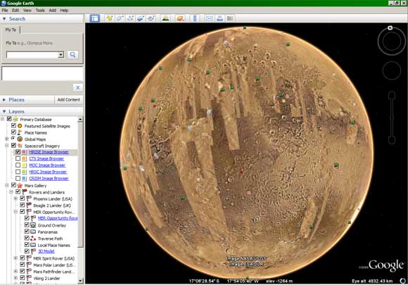Select the Ruler tool icon
The image size is (408, 285).
click(x=195, y=18)
